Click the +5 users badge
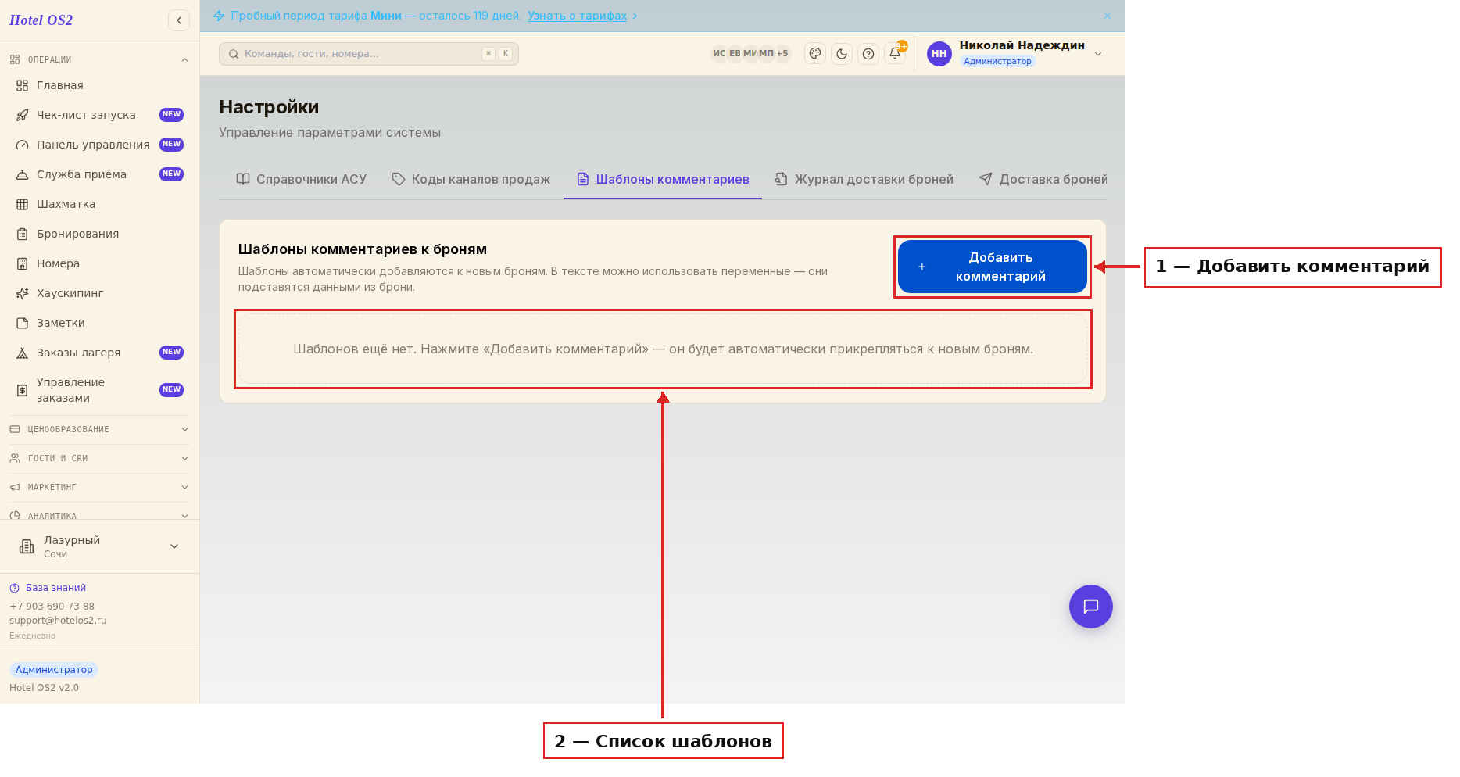 coord(782,54)
